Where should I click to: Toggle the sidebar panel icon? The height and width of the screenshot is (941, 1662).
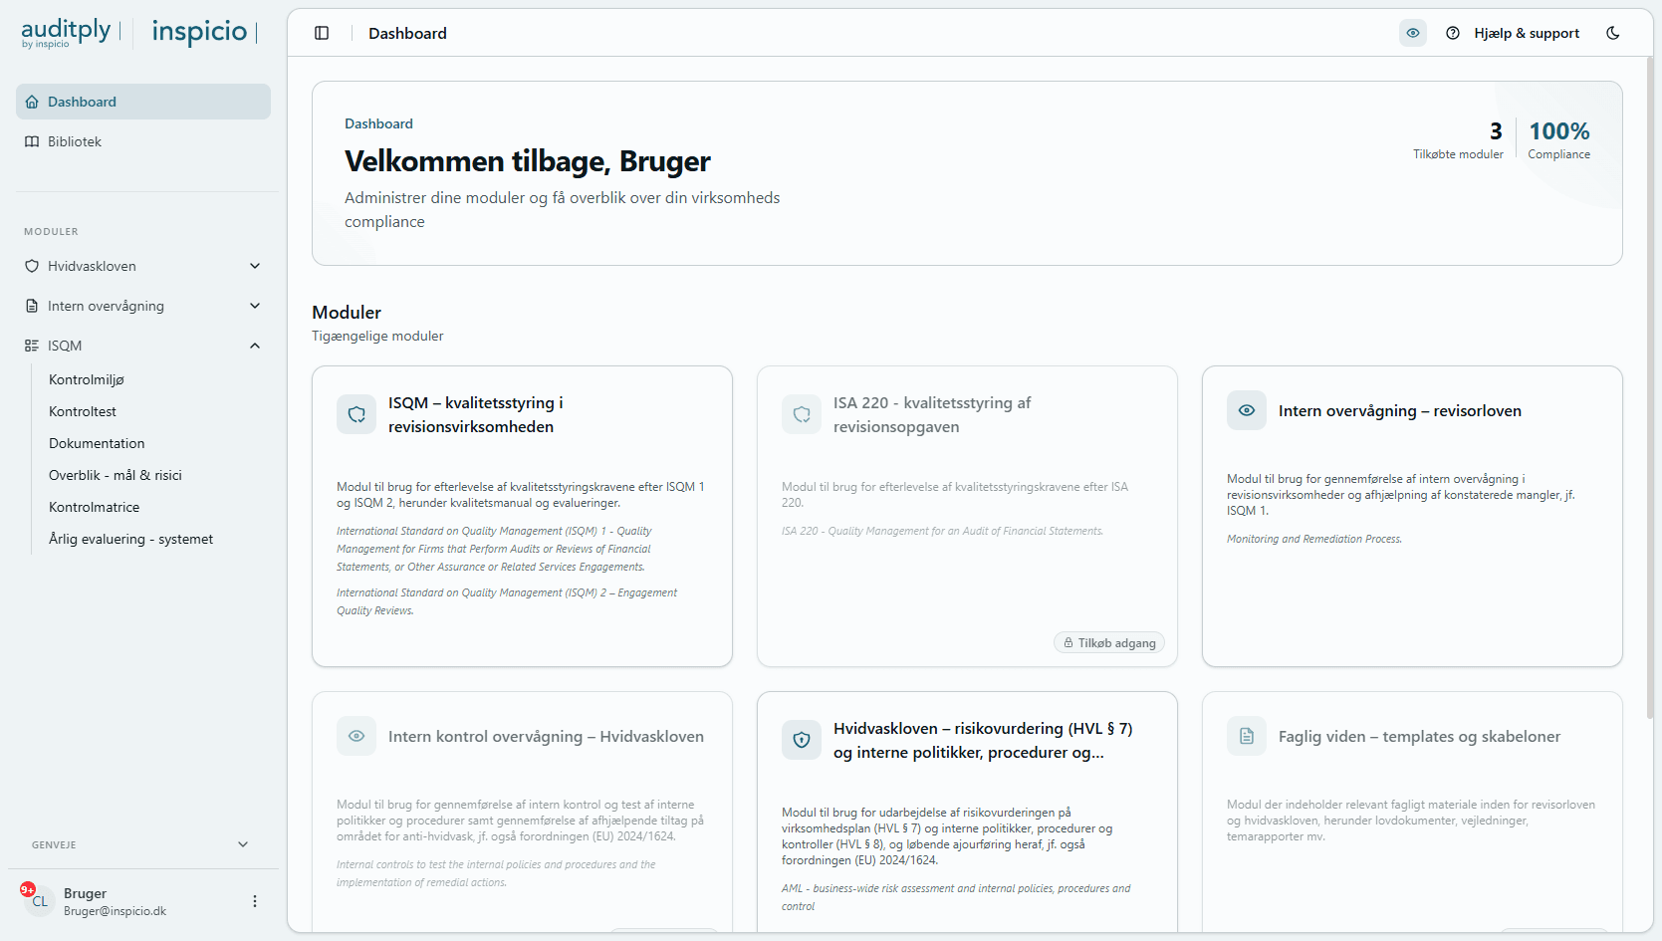(x=322, y=33)
